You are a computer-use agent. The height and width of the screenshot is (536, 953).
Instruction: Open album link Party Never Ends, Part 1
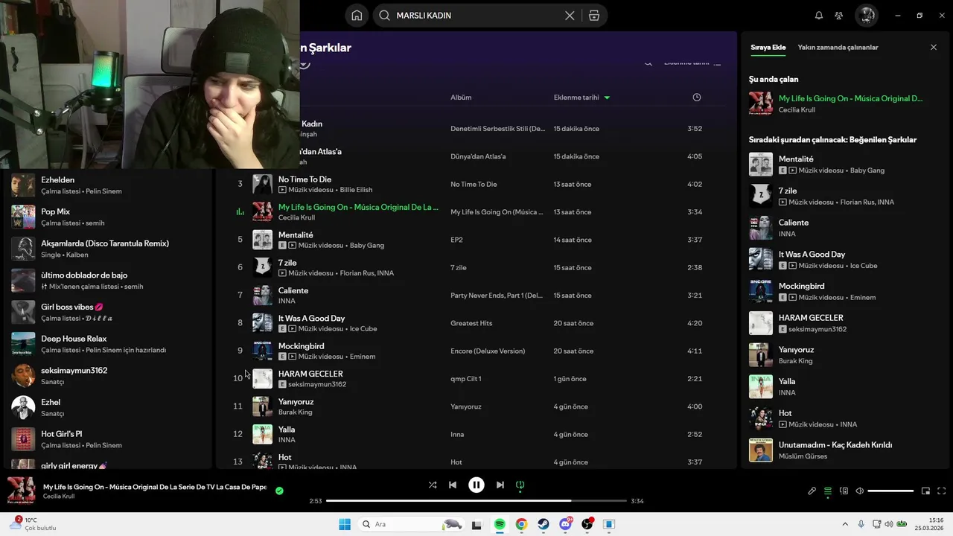tap(497, 296)
